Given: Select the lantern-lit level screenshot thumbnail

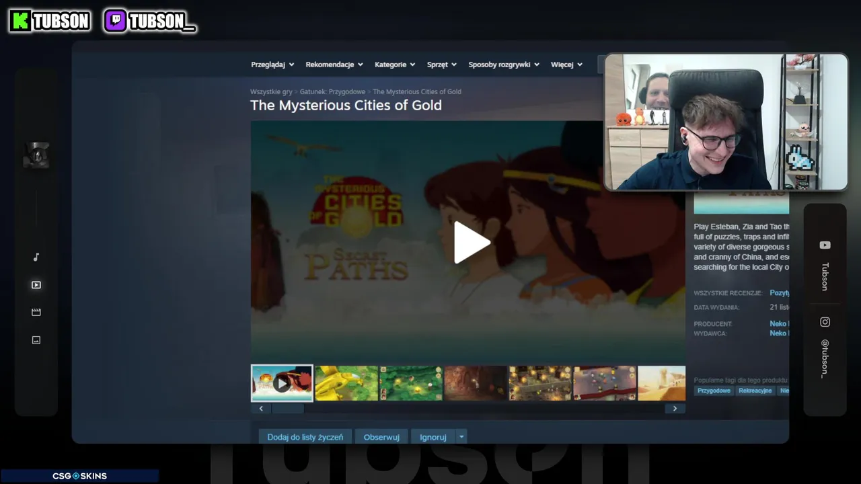Looking at the screenshot, I should coord(540,383).
